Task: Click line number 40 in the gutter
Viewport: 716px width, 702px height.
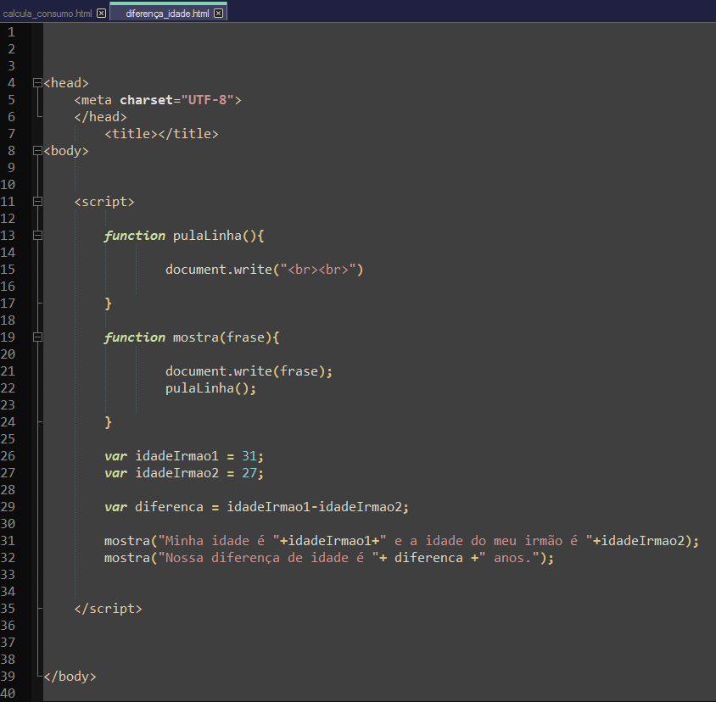Action: tap(8, 694)
